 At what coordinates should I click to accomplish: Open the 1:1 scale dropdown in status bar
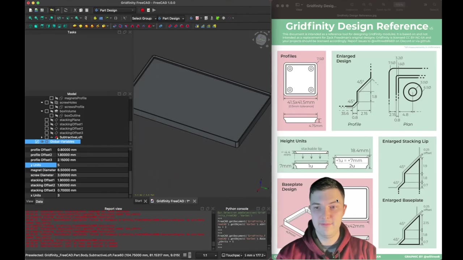207,255
